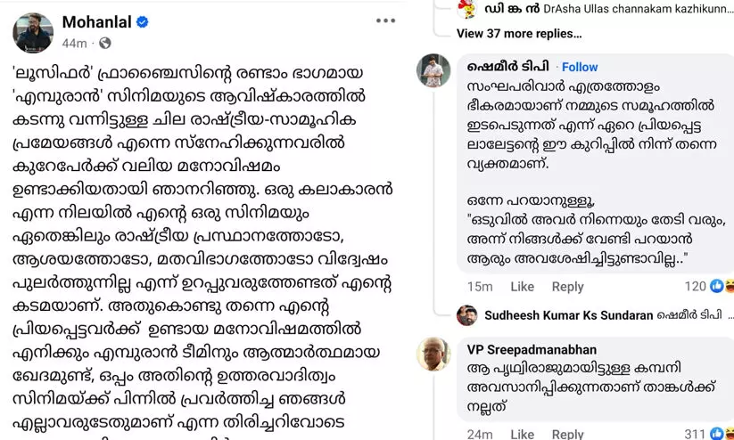Click Sudheesh Kumar Ks Sundaran's small avatar
The image size is (734, 440).
[467, 315]
